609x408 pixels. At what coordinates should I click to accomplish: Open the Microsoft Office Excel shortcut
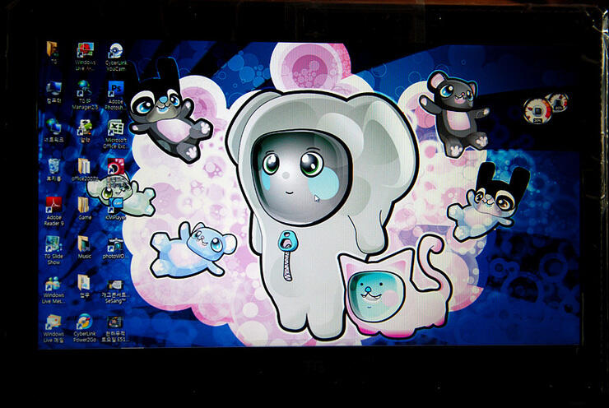click(115, 128)
